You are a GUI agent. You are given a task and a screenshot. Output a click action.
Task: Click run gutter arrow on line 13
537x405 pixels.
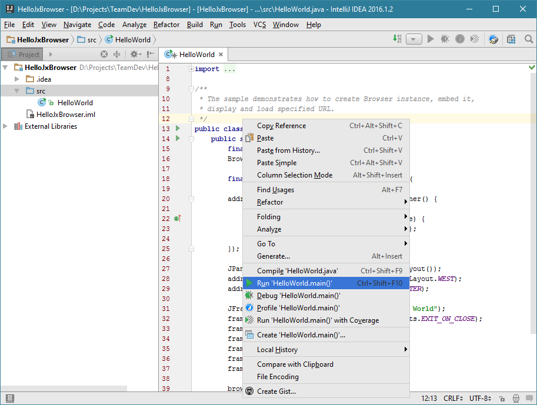coord(178,128)
